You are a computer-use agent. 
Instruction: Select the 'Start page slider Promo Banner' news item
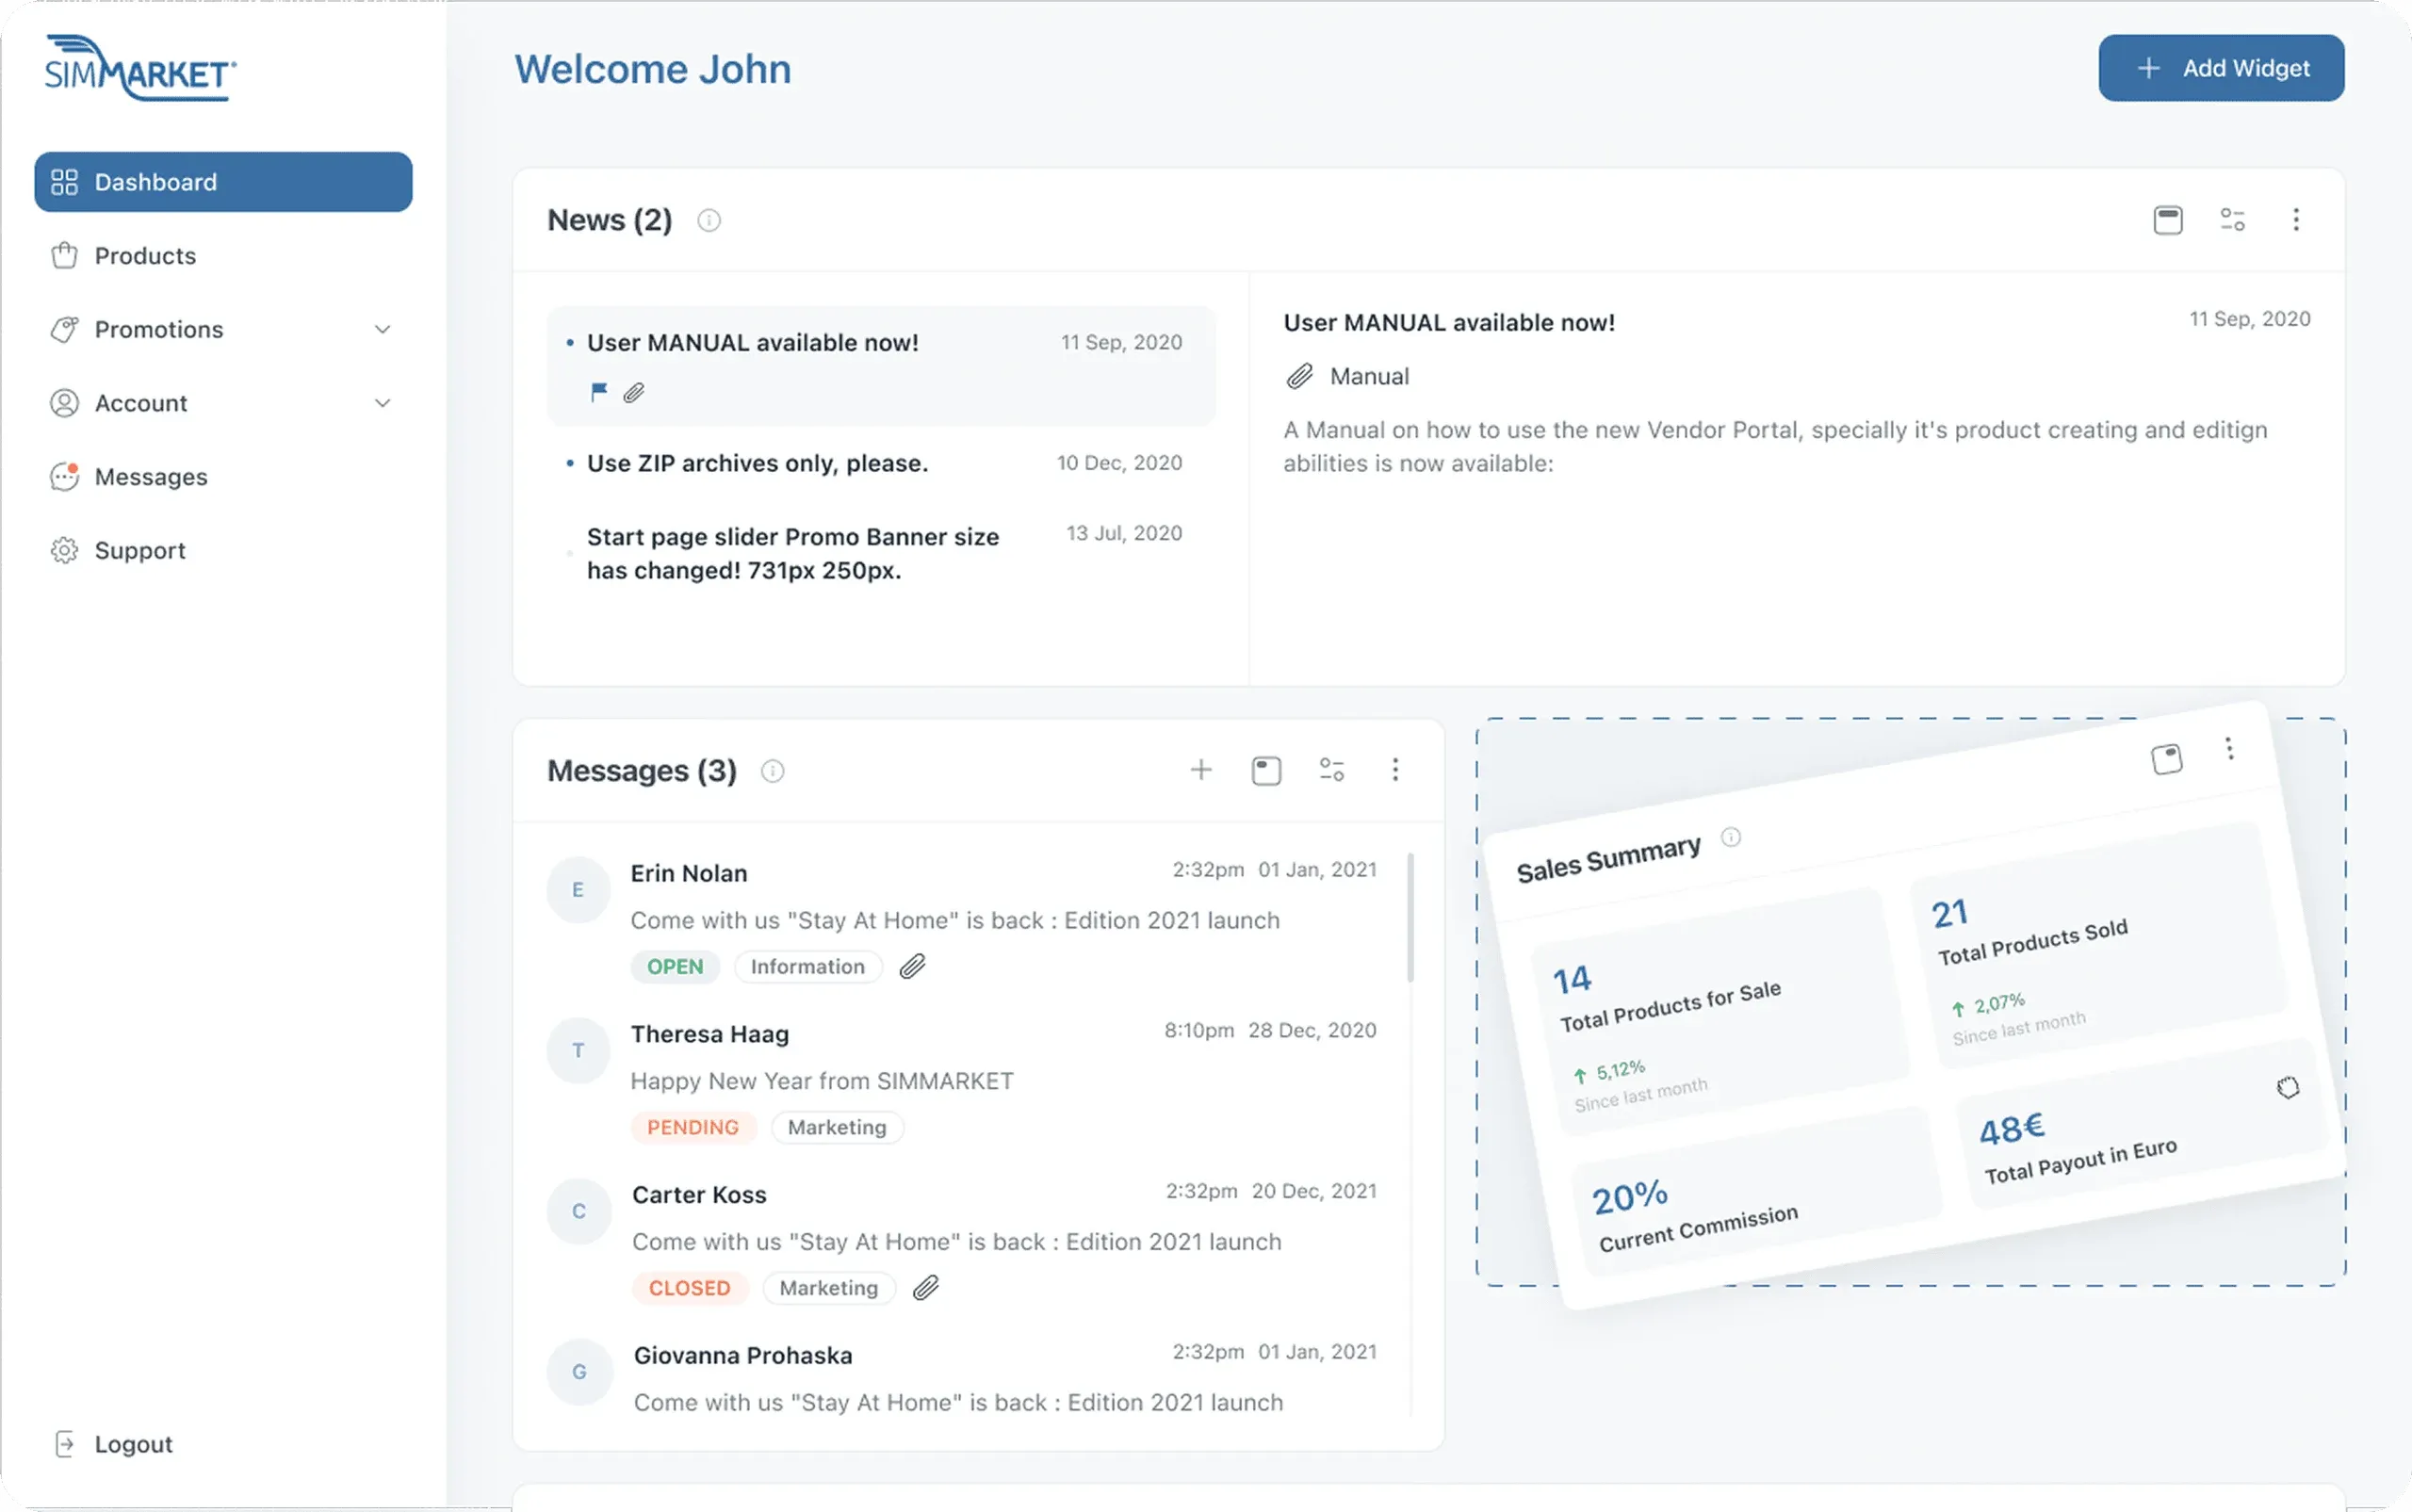tap(881, 553)
